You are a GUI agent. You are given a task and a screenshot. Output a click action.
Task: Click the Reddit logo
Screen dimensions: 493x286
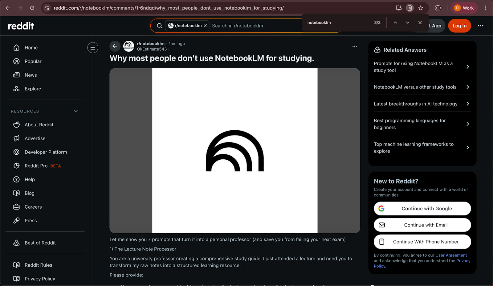21,26
